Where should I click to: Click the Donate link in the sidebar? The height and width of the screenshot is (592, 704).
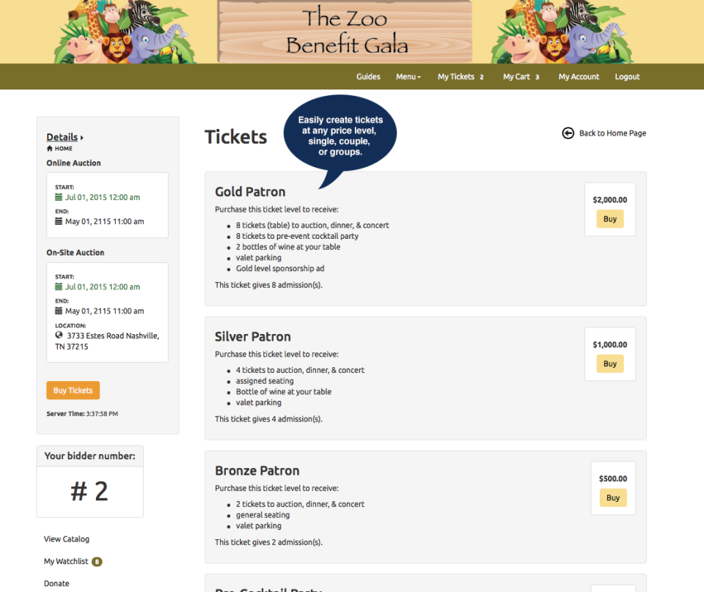point(56,583)
